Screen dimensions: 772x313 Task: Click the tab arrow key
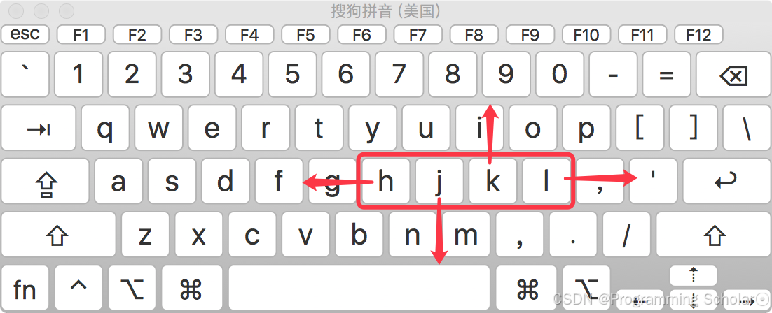pyautogui.click(x=39, y=128)
